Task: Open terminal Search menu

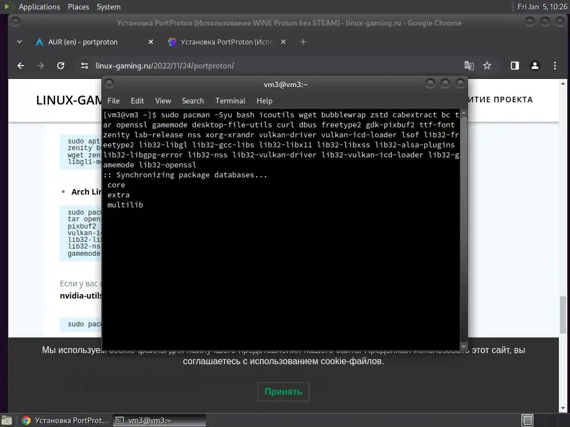Action: tap(193, 101)
